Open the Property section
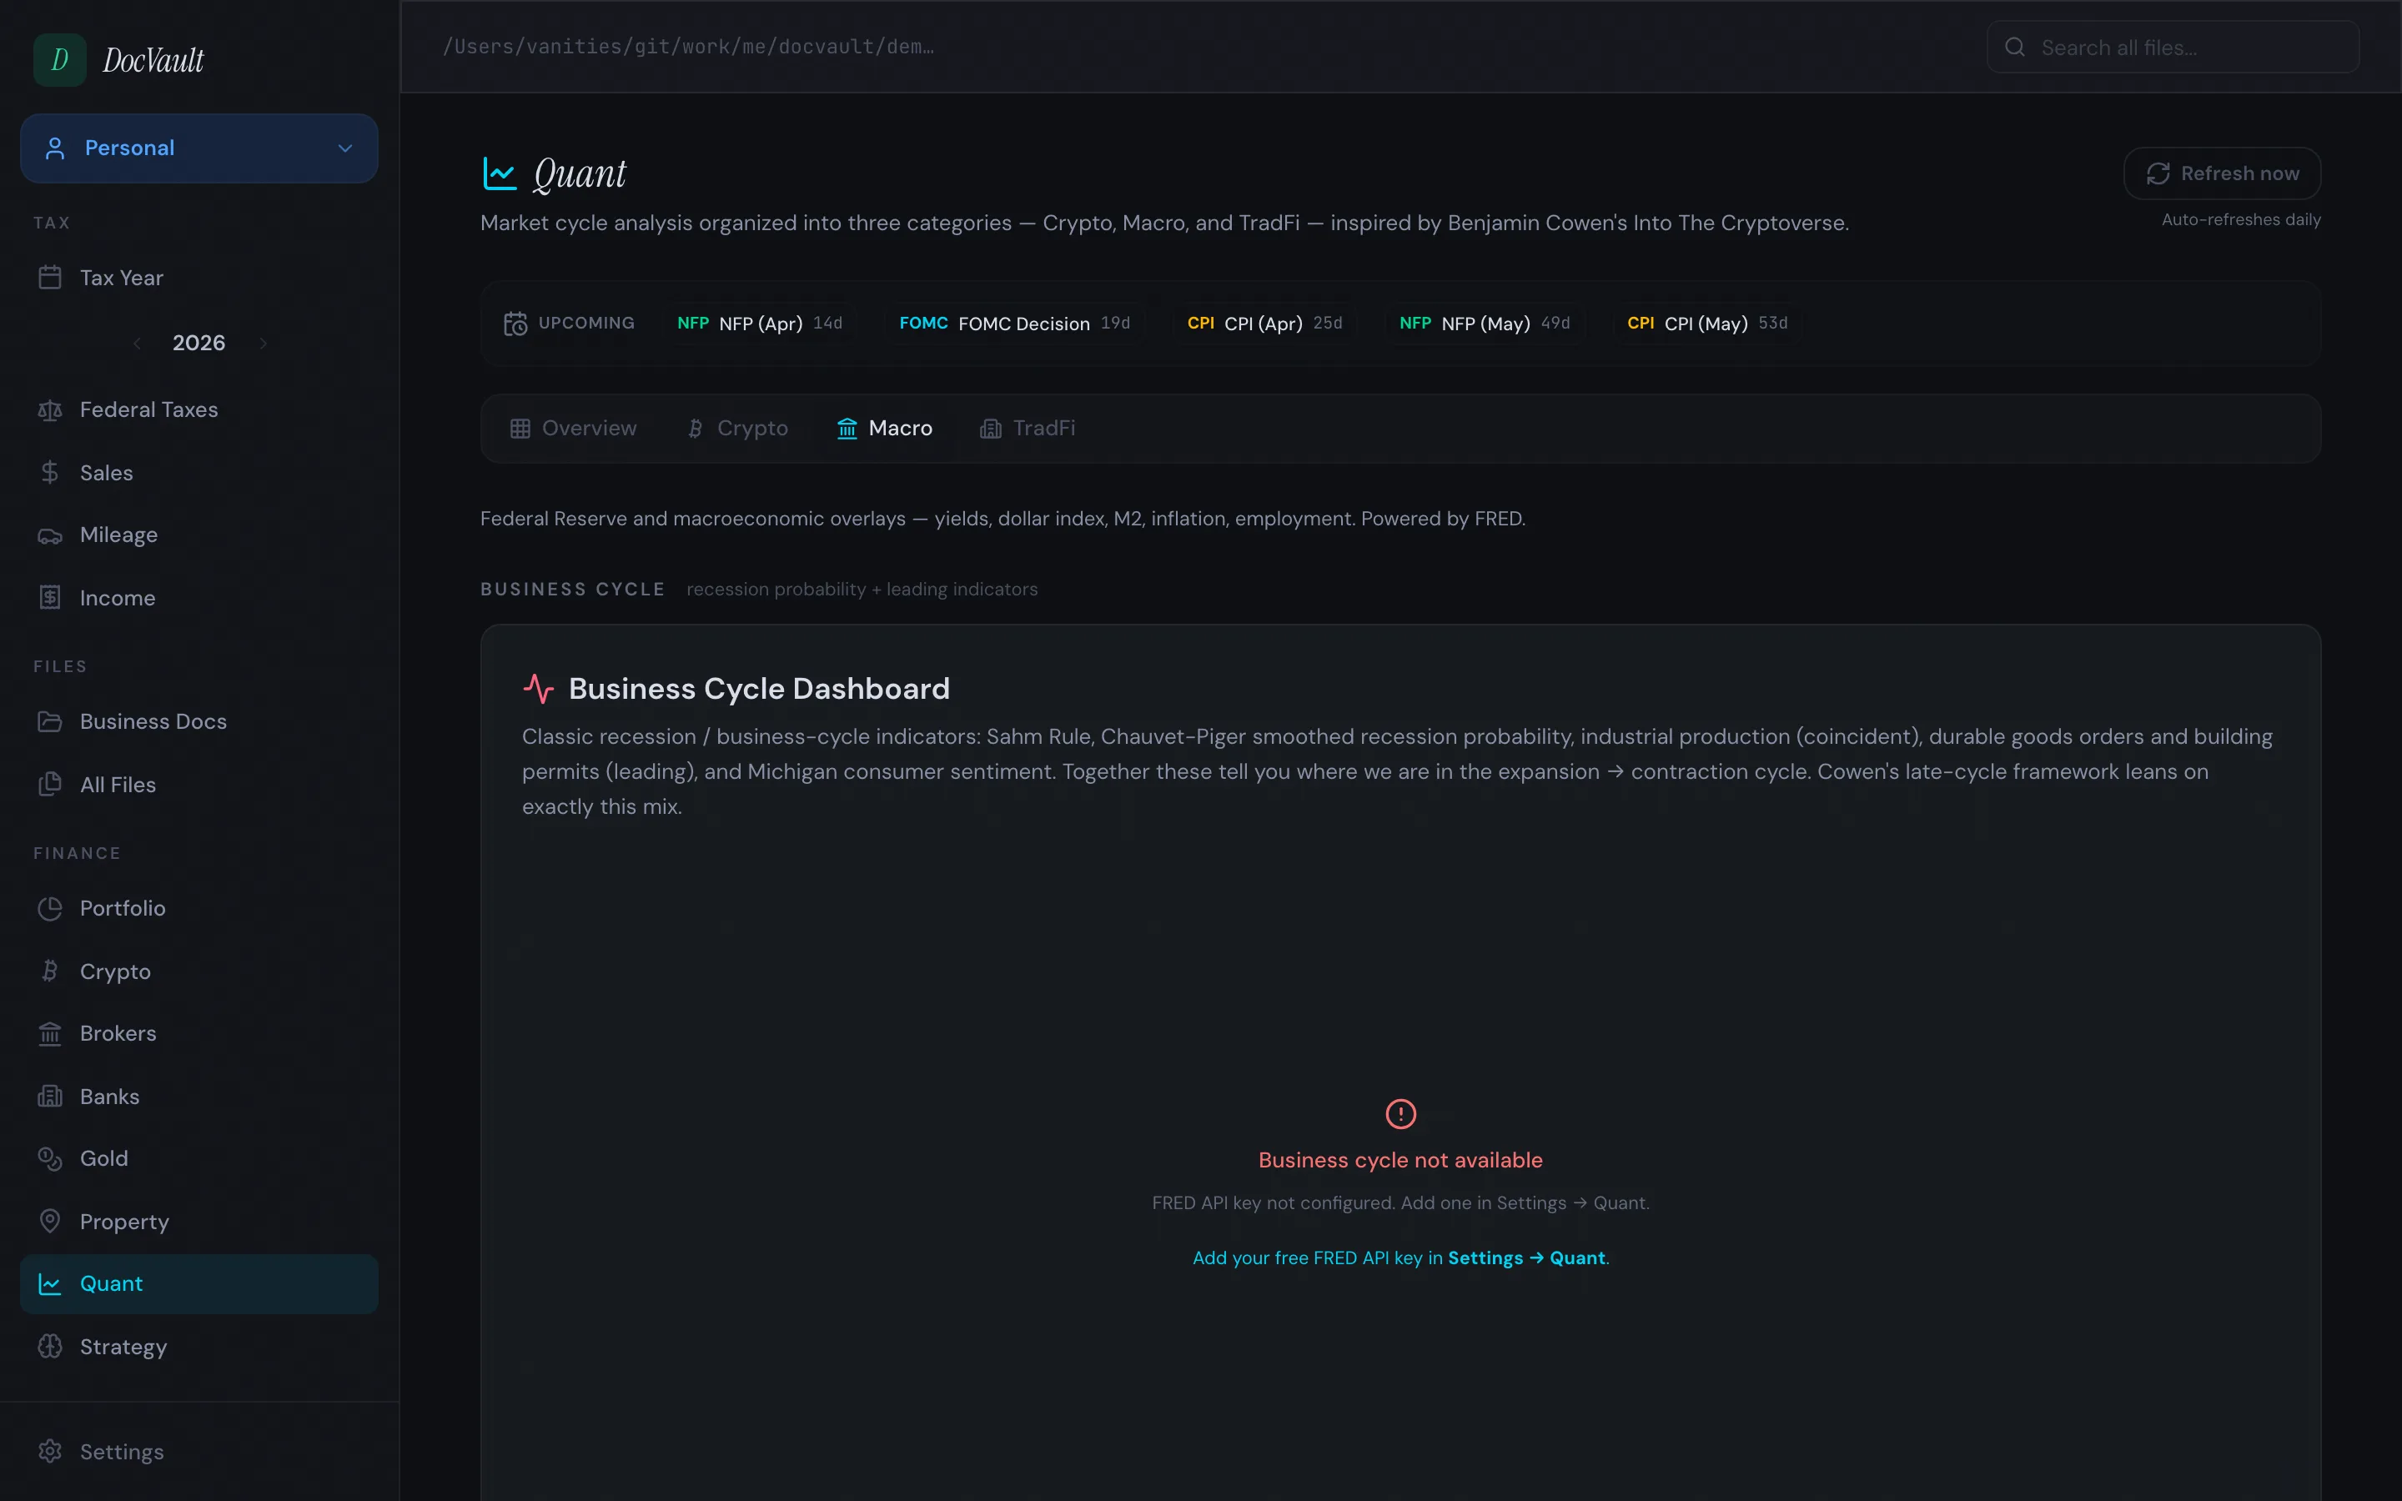This screenshot has width=2402, height=1501. coord(198,1221)
